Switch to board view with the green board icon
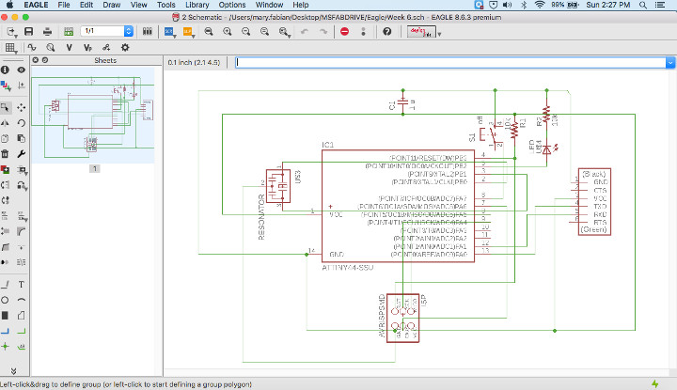The height and width of the screenshot is (390, 677). (x=69, y=32)
